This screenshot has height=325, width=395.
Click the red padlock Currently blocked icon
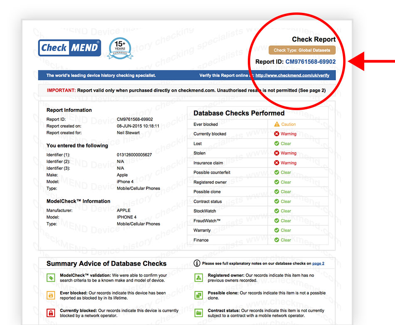(x=51, y=313)
